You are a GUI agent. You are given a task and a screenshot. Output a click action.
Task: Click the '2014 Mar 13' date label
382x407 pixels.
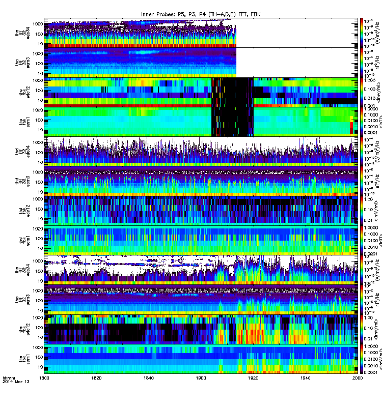click(16, 382)
